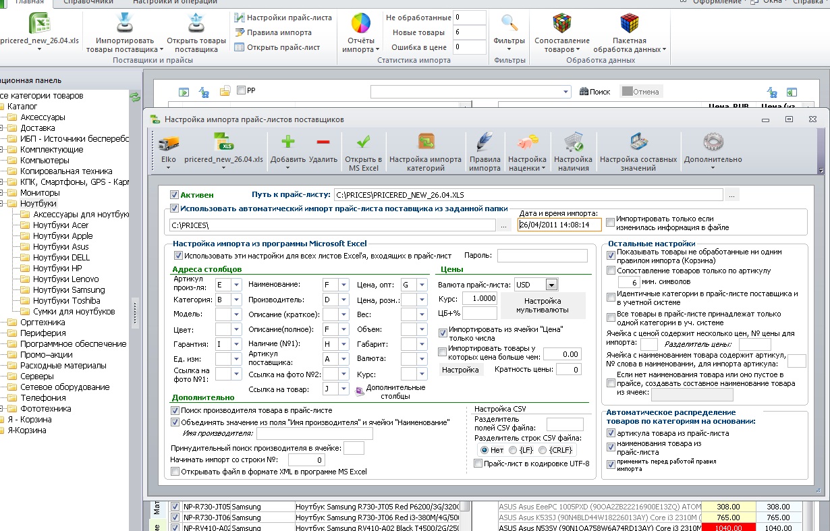This screenshot has height=531, width=830.
Task: Click the red minus Удалить icon
Action: 323,142
